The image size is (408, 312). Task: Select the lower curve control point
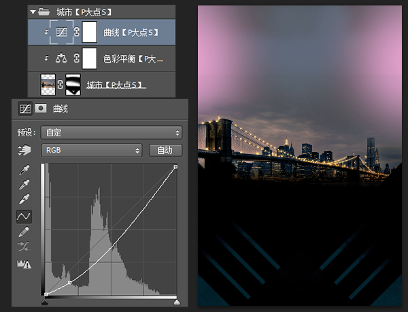70,282
